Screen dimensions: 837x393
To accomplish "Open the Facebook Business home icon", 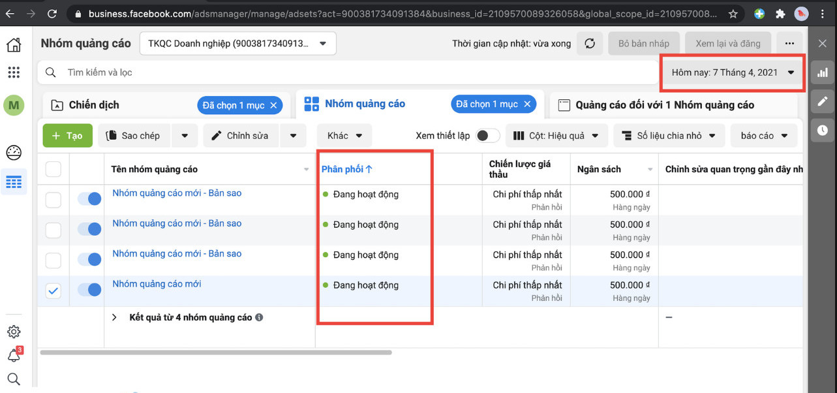I will pyautogui.click(x=14, y=44).
